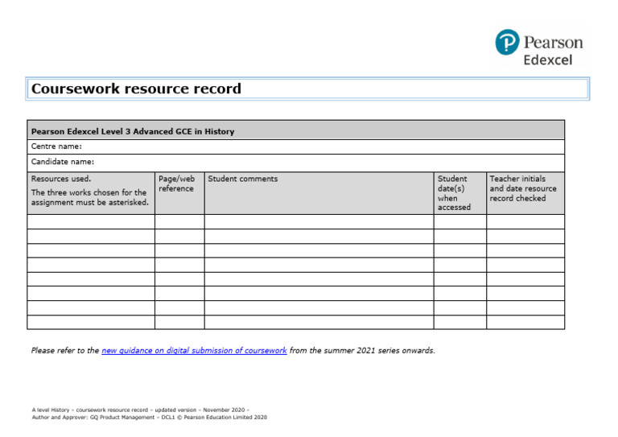Click the Centre name field
618x437 pixels.
[295, 146]
